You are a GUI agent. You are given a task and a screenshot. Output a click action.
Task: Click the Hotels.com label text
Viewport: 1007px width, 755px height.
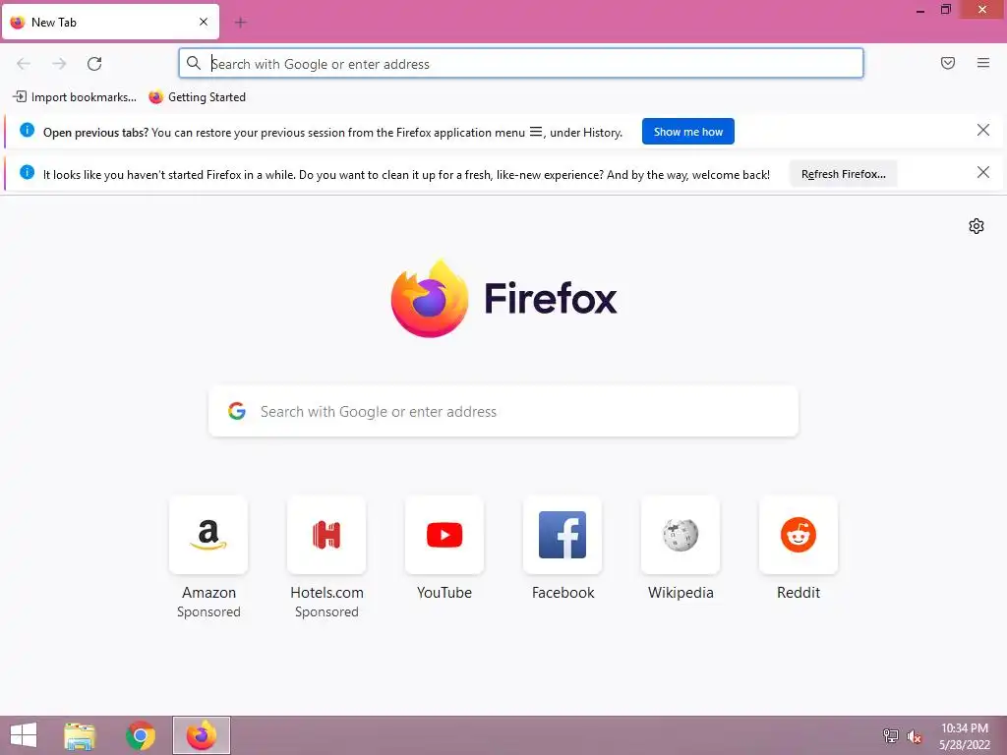(326, 593)
